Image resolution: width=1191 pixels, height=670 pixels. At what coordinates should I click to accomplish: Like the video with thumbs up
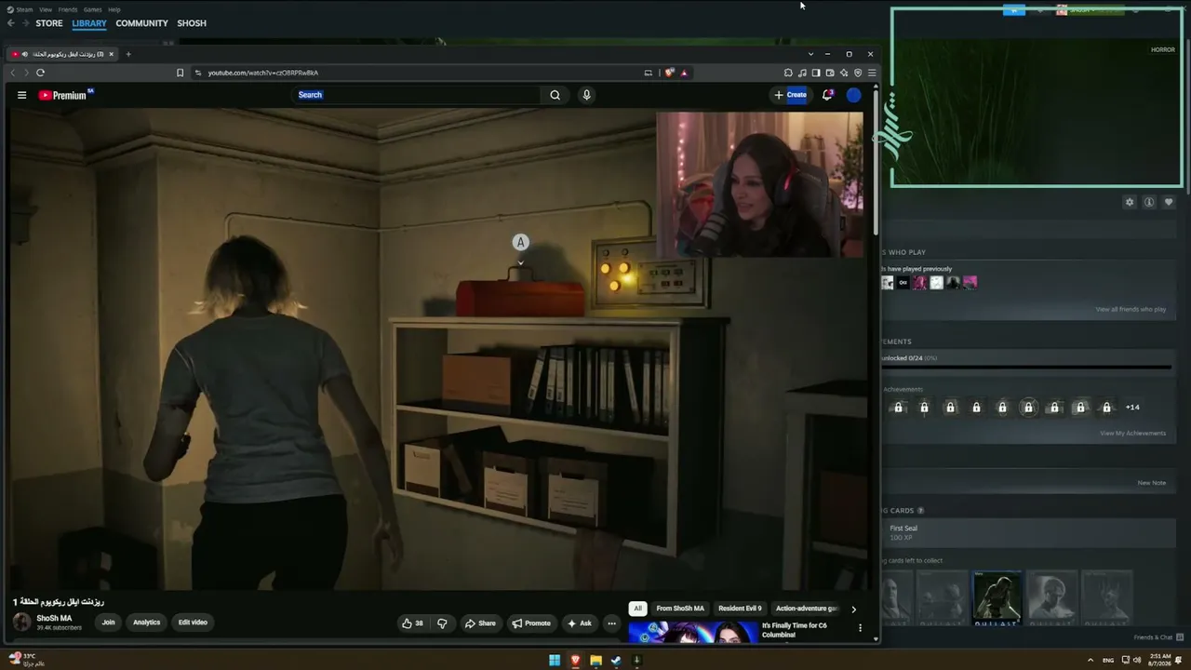coord(413,623)
